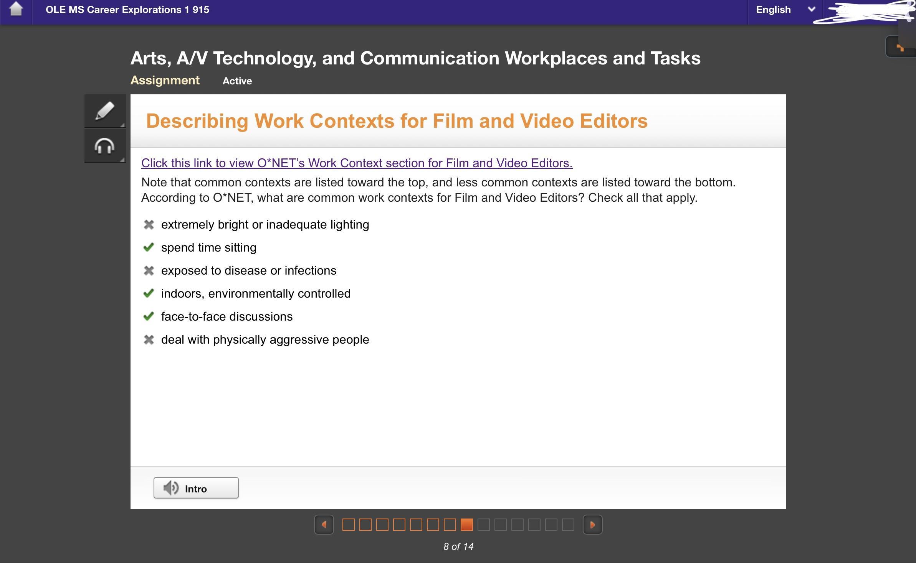The width and height of the screenshot is (916, 563).
Task: Select the pencil highlighter tool
Action: point(104,111)
